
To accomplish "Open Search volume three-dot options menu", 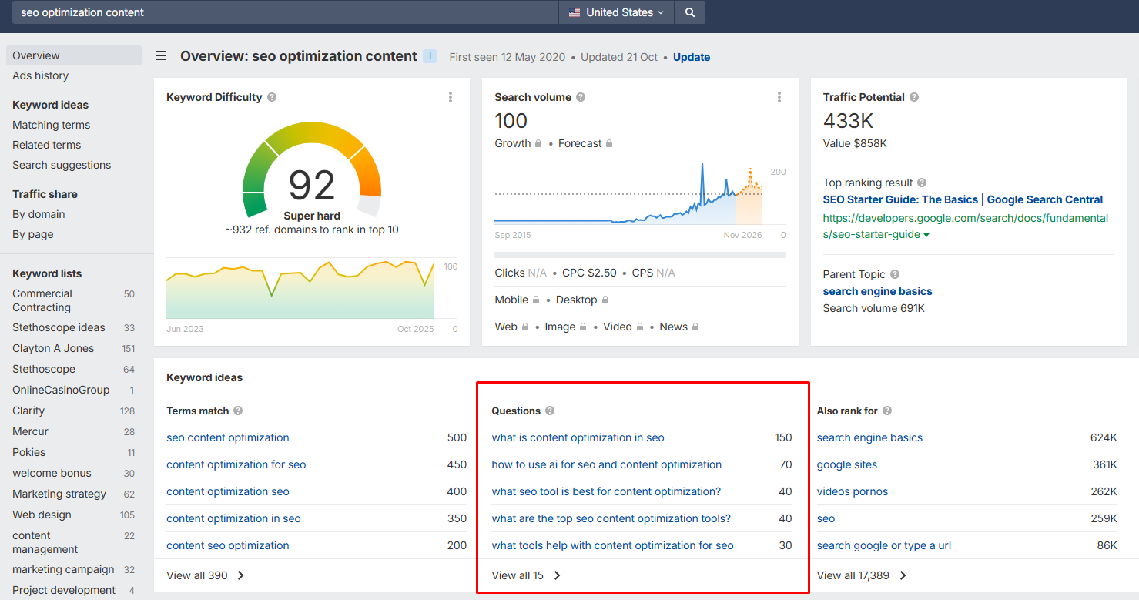I will (x=779, y=97).
